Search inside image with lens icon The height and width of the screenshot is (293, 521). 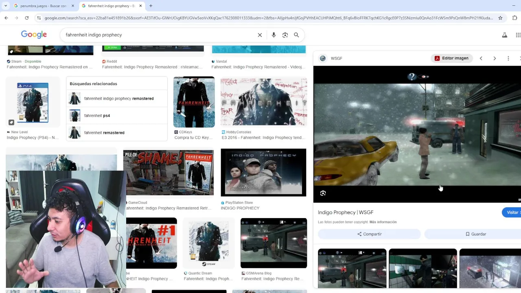pos(323,193)
